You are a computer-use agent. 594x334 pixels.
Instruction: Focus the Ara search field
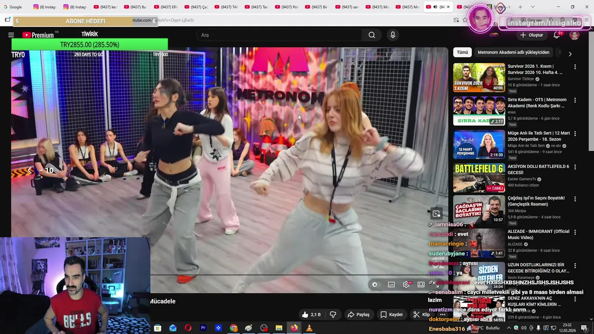click(279, 35)
